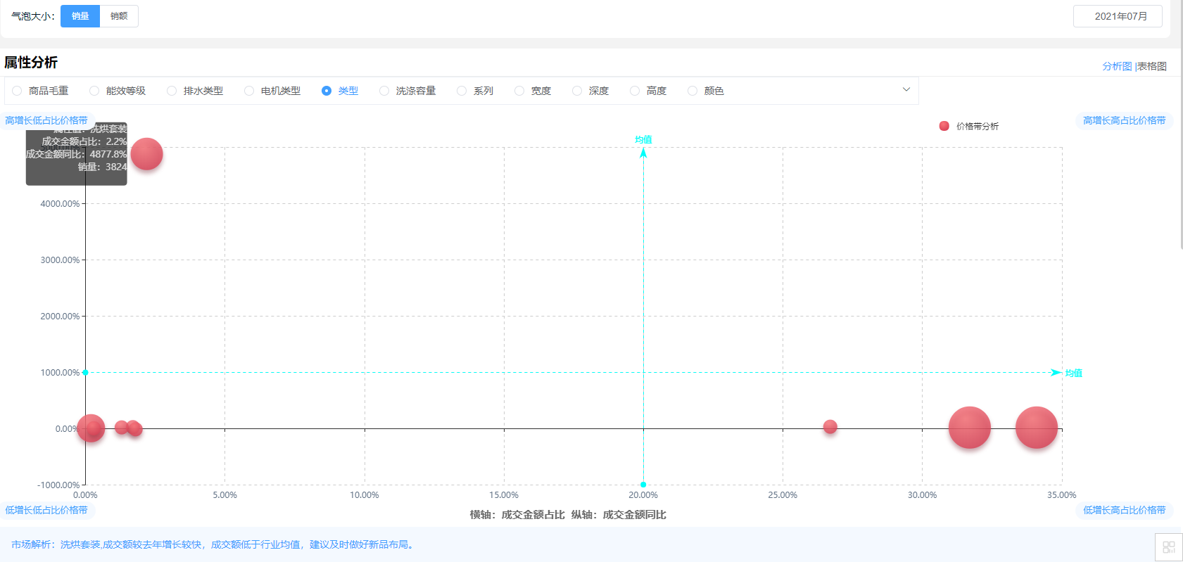Click the vertical 均值 line label
This screenshot has height=562, width=1183.
click(x=643, y=139)
